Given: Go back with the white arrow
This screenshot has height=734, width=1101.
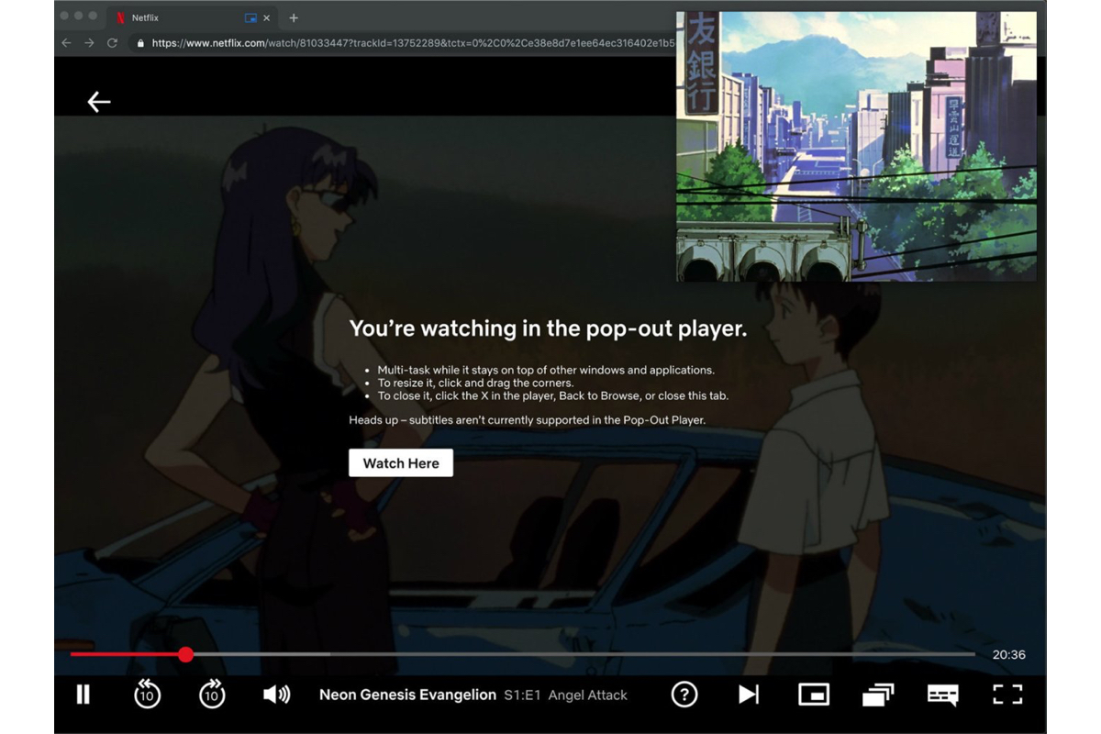Looking at the screenshot, I should click(98, 102).
